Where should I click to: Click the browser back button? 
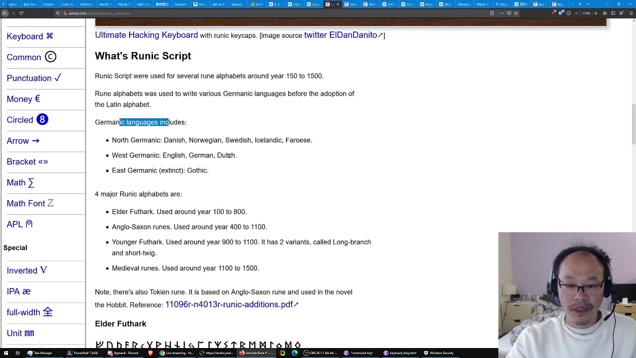click(5, 13)
